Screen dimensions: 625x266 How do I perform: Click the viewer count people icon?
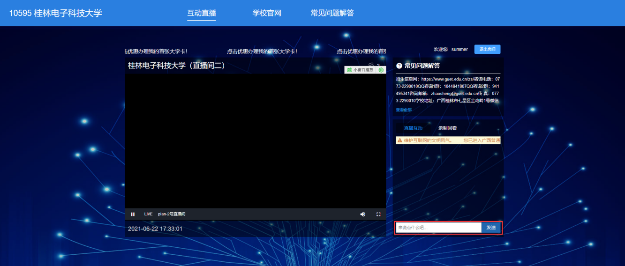pos(371,65)
